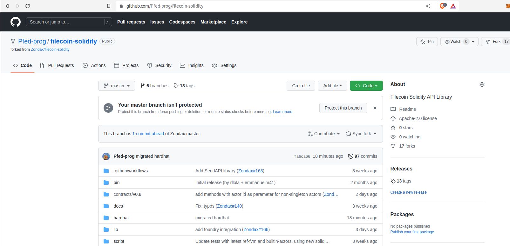Image resolution: width=510 pixels, height=246 pixels.
Task: Expand the Add file dropdown
Action: click(332, 86)
